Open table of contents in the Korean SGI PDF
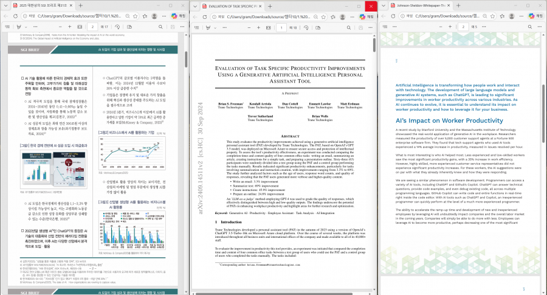Viewport: 547px width, 295px height. tap(6, 27)
